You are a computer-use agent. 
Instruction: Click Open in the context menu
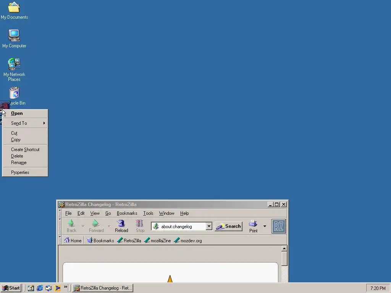[25, 113]
